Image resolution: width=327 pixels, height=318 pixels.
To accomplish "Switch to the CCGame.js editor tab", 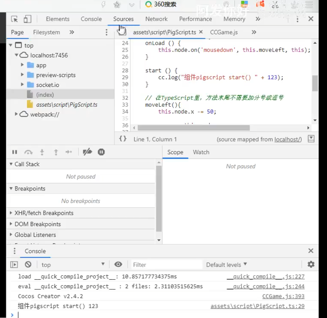I will [224, 32].
